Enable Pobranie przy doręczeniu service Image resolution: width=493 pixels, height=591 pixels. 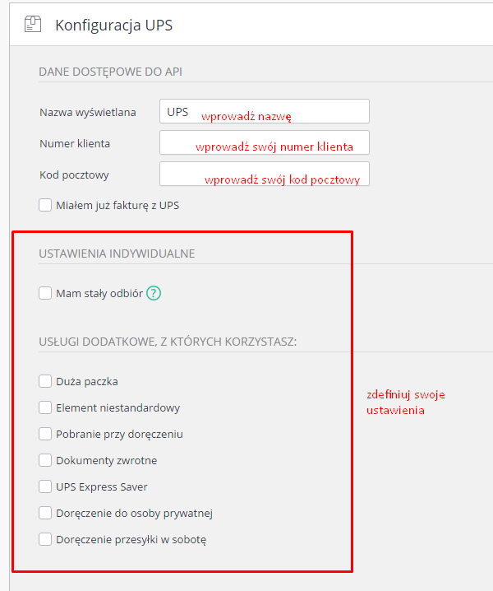pyautogui.click(x=45, y=434)
